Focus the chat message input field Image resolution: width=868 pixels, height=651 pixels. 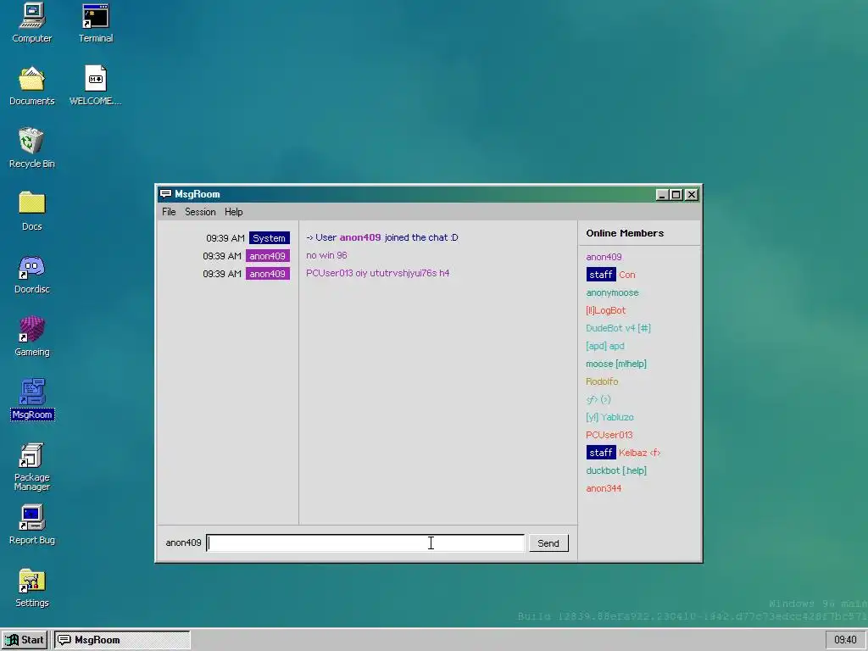tap(365, 543)
